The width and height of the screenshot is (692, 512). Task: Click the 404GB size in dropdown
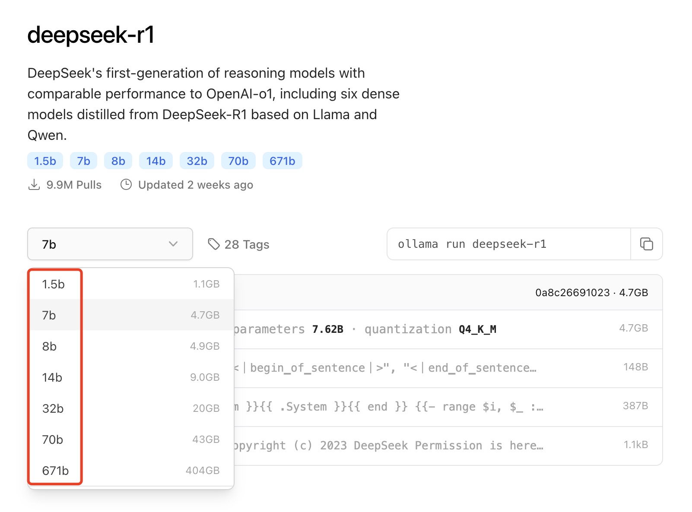203,471
